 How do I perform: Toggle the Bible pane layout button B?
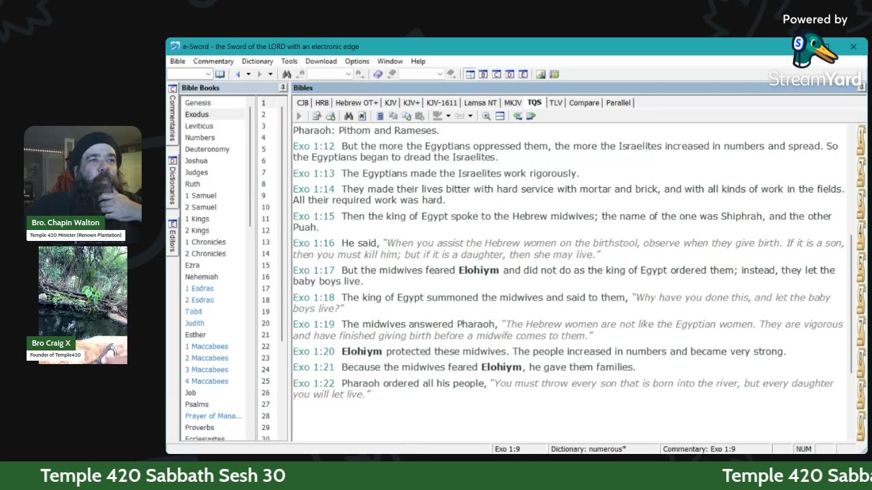483,74
